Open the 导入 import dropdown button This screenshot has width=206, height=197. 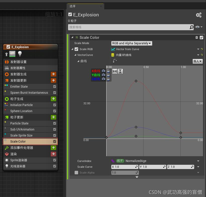(197, 61)
